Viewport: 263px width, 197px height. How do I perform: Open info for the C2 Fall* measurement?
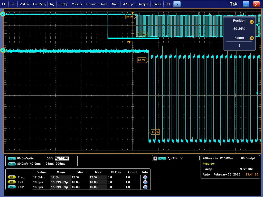click(x=145, y=188)
